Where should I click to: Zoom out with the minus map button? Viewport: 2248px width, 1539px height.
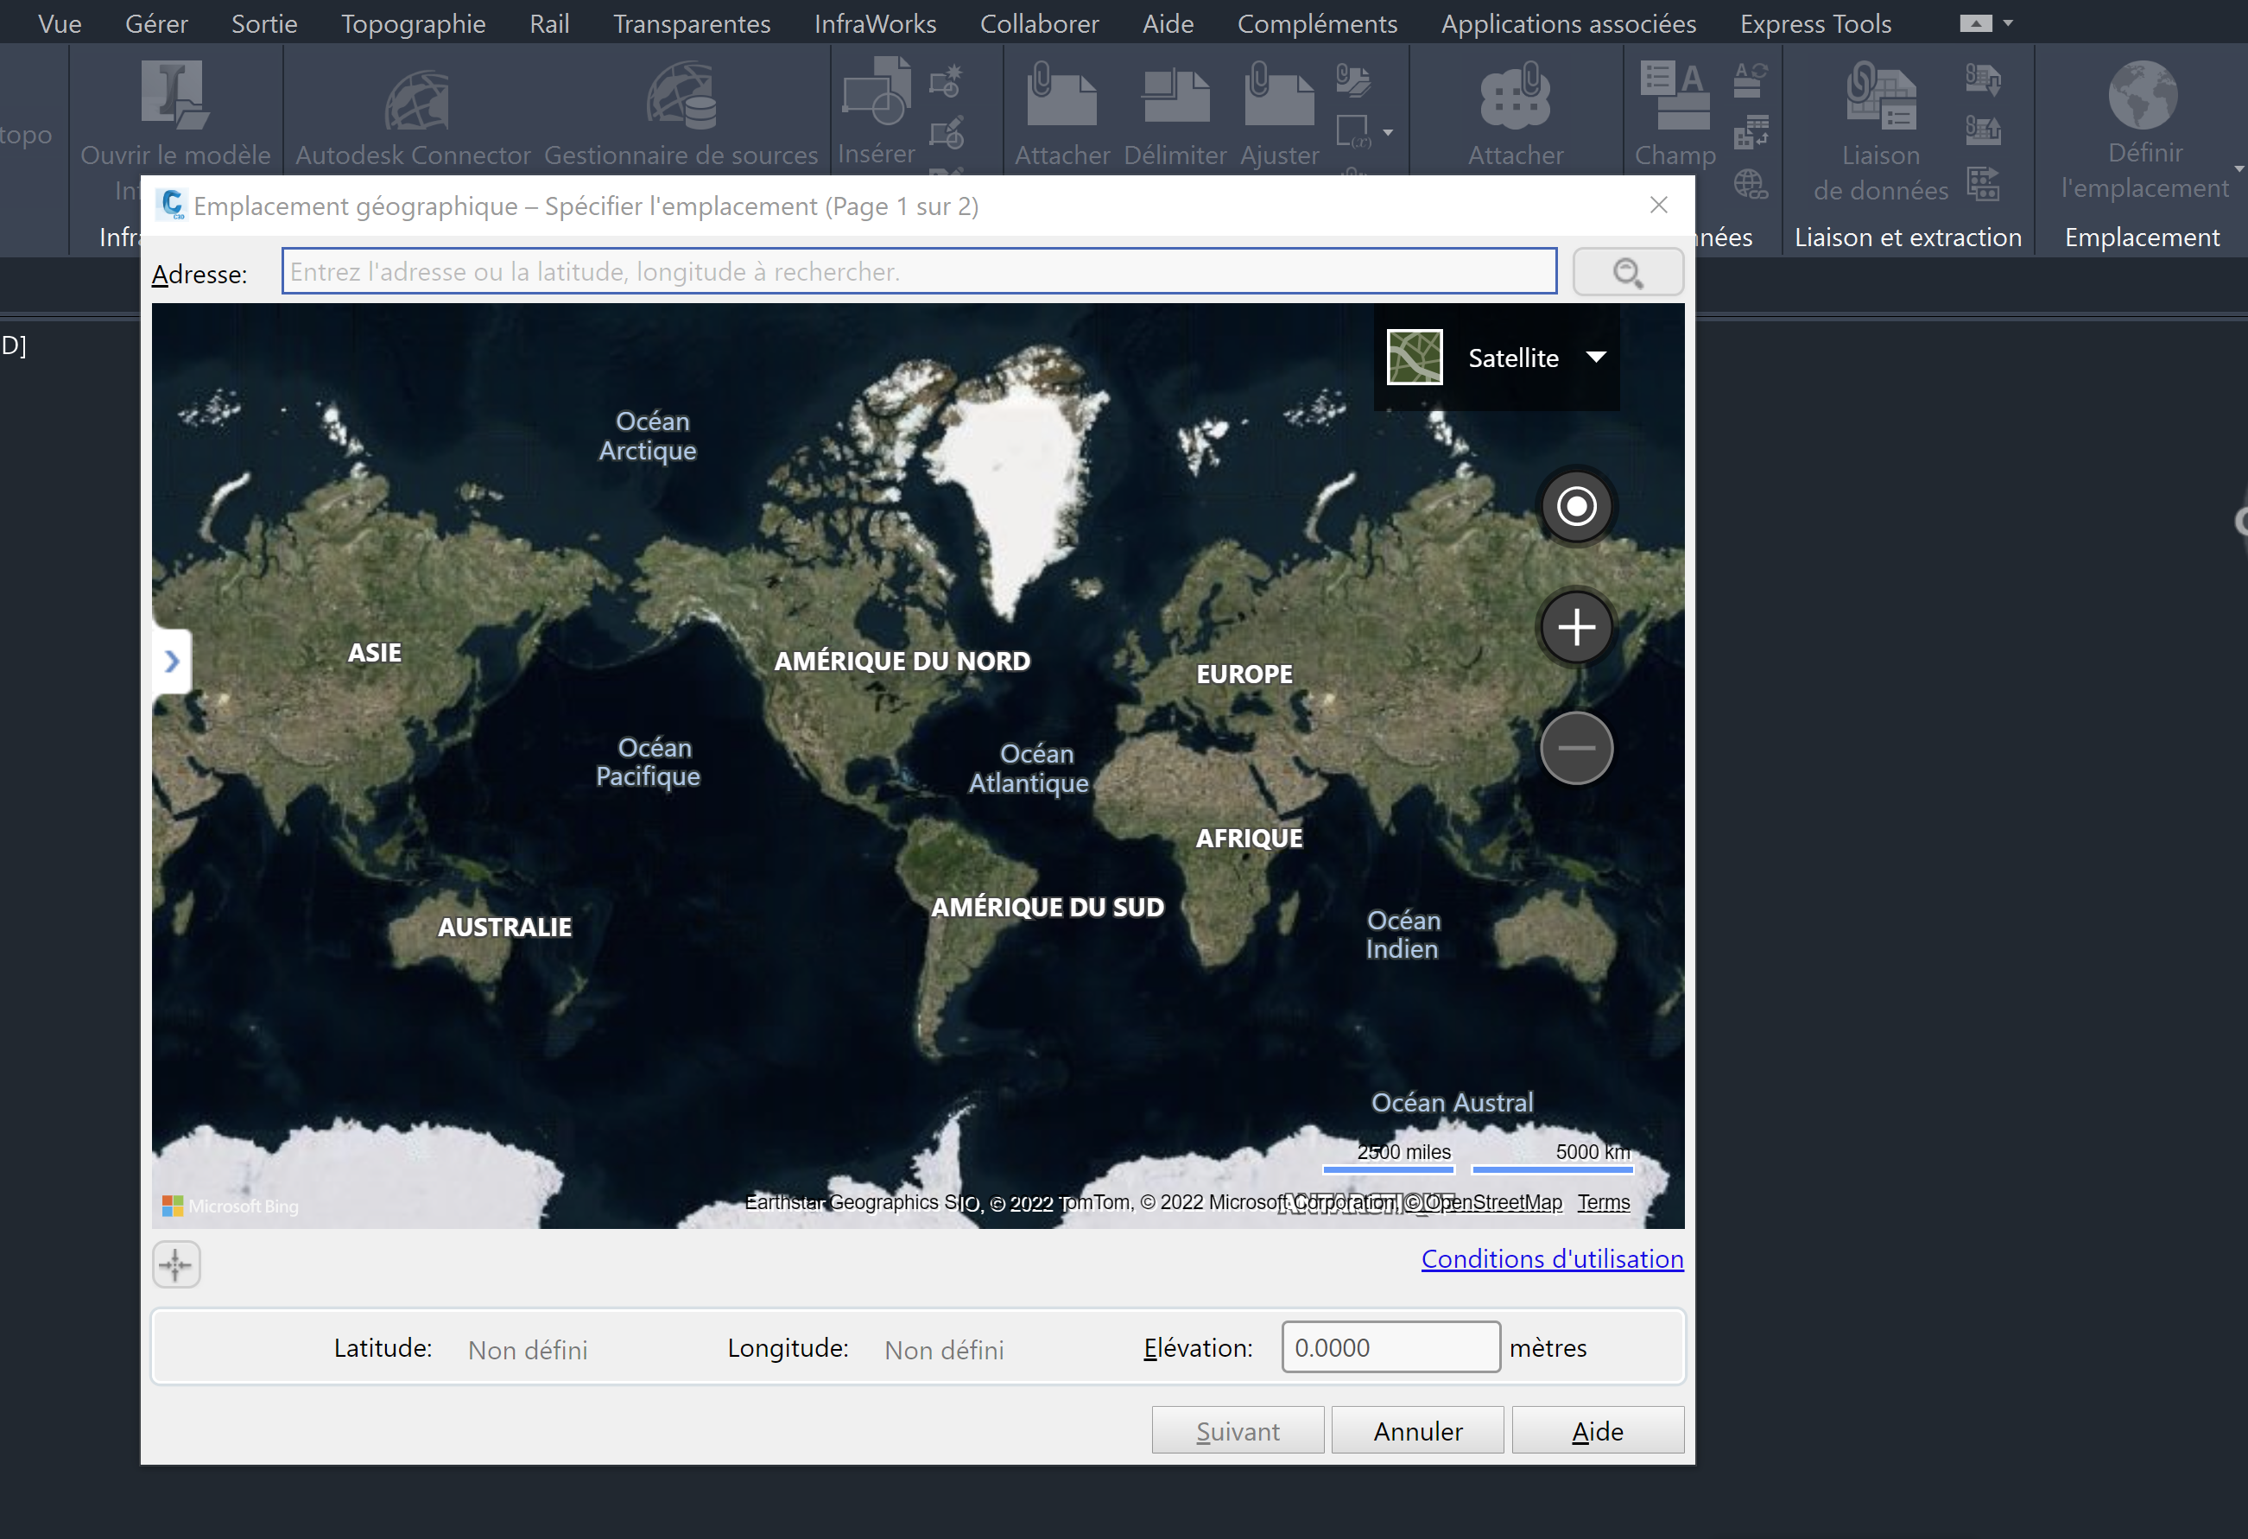(1576, 748)
